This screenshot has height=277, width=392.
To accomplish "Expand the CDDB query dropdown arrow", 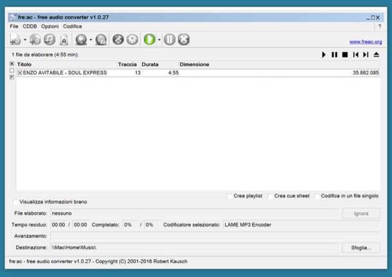I will pos(91,39).
